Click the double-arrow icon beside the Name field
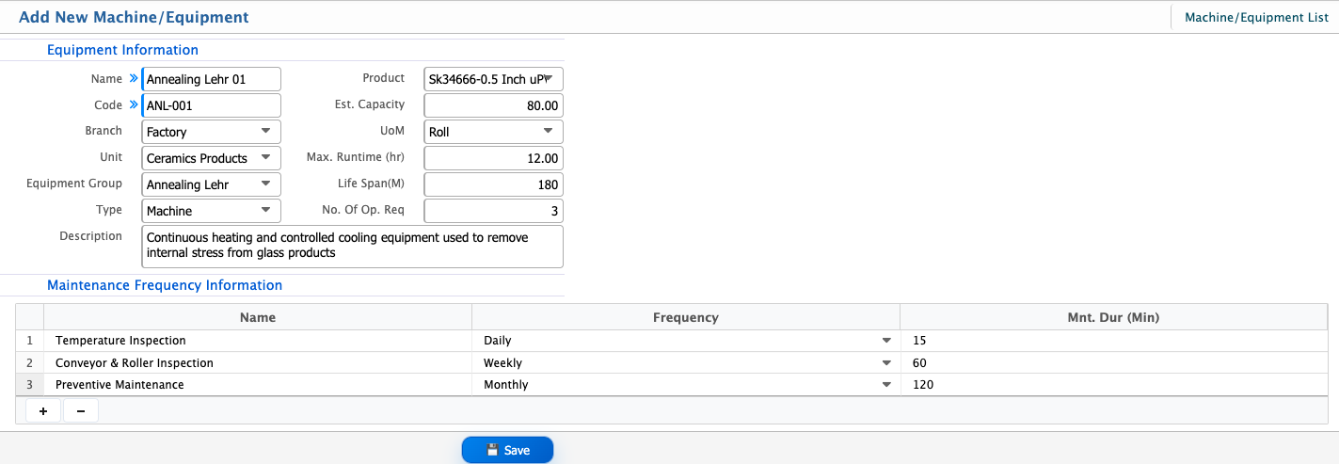1339x464 pixels. [134, 79]
